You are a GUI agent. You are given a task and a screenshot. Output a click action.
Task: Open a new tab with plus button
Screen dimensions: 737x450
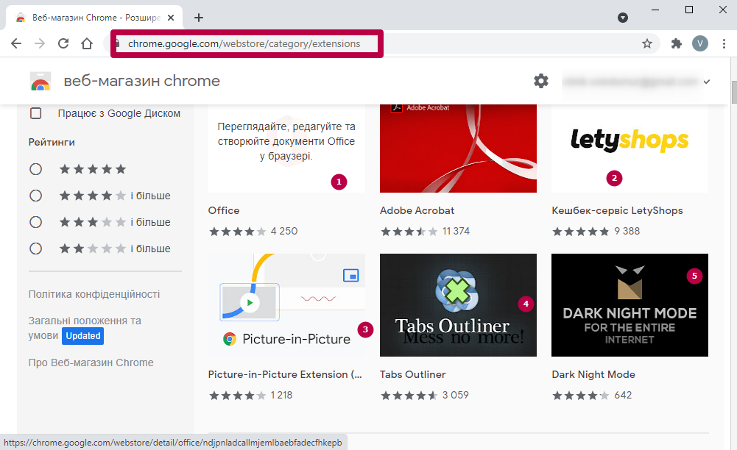[x=199, y=18]
